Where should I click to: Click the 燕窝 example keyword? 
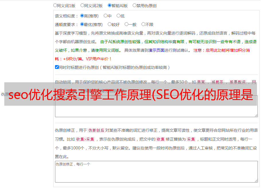tap(201, 82)
